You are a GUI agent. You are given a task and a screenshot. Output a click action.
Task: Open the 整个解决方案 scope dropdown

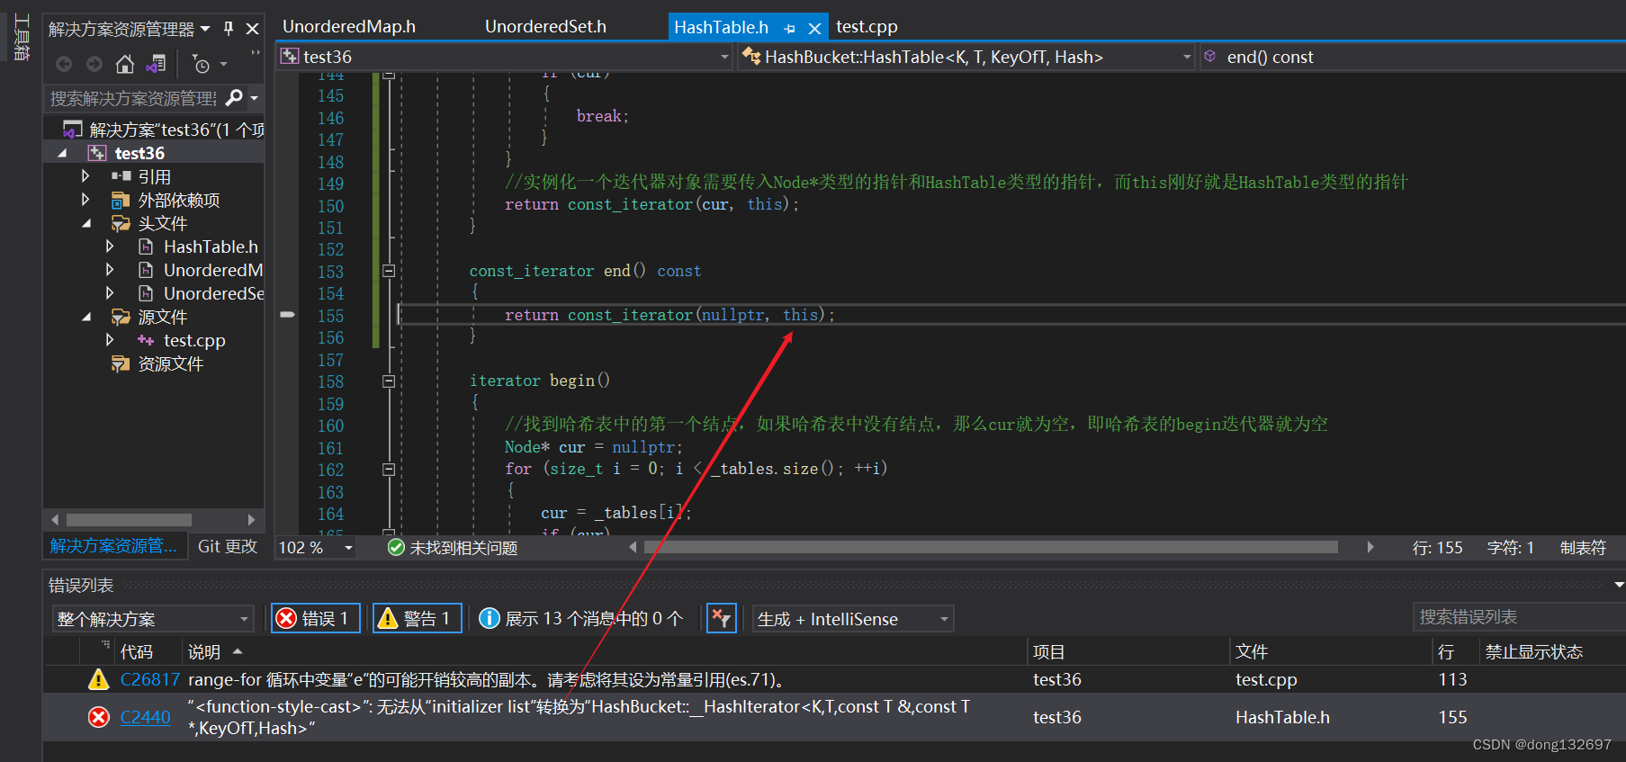(x=244, y=619)
